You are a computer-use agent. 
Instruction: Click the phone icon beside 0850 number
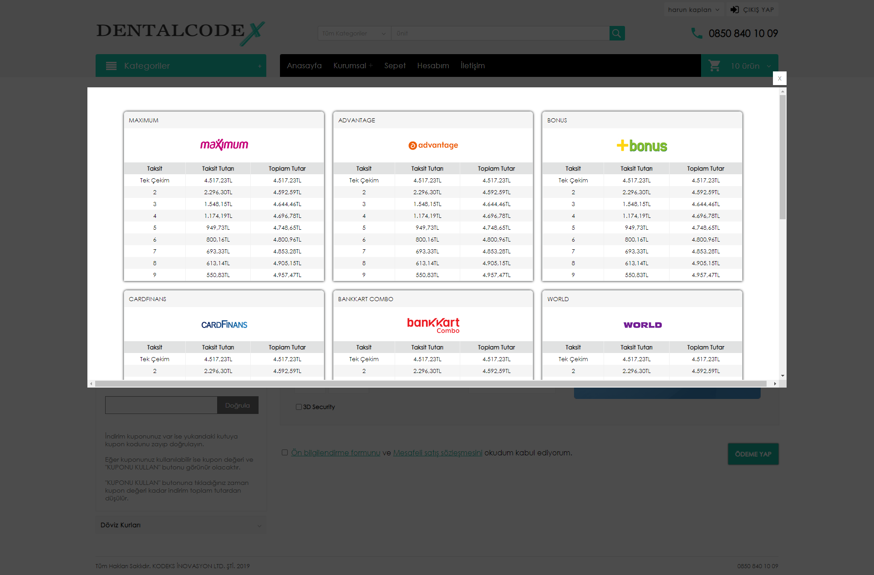point(696,33)
